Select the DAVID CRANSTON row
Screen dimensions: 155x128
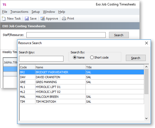click(82, 77)
